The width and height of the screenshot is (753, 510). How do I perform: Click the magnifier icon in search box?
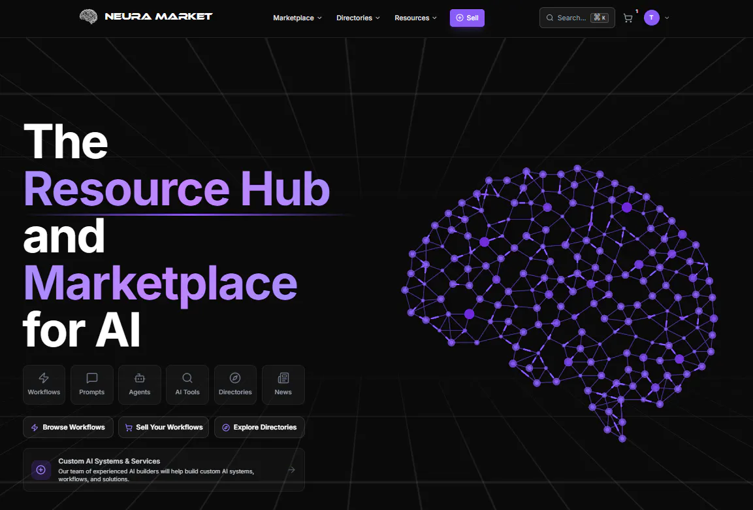(x=550, y=18)
